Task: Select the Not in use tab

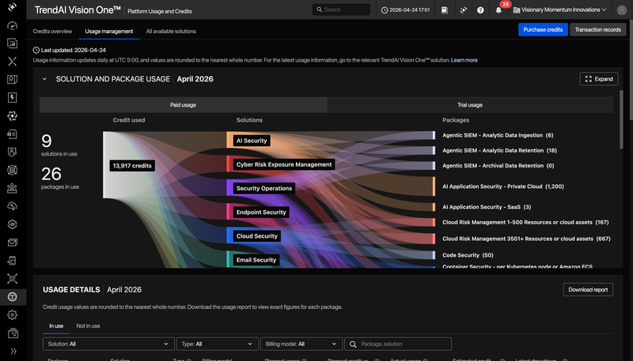Action: tap(88, 326)
